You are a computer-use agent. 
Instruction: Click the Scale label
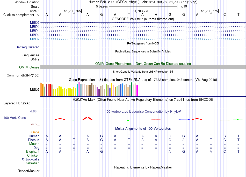(35, 6)
